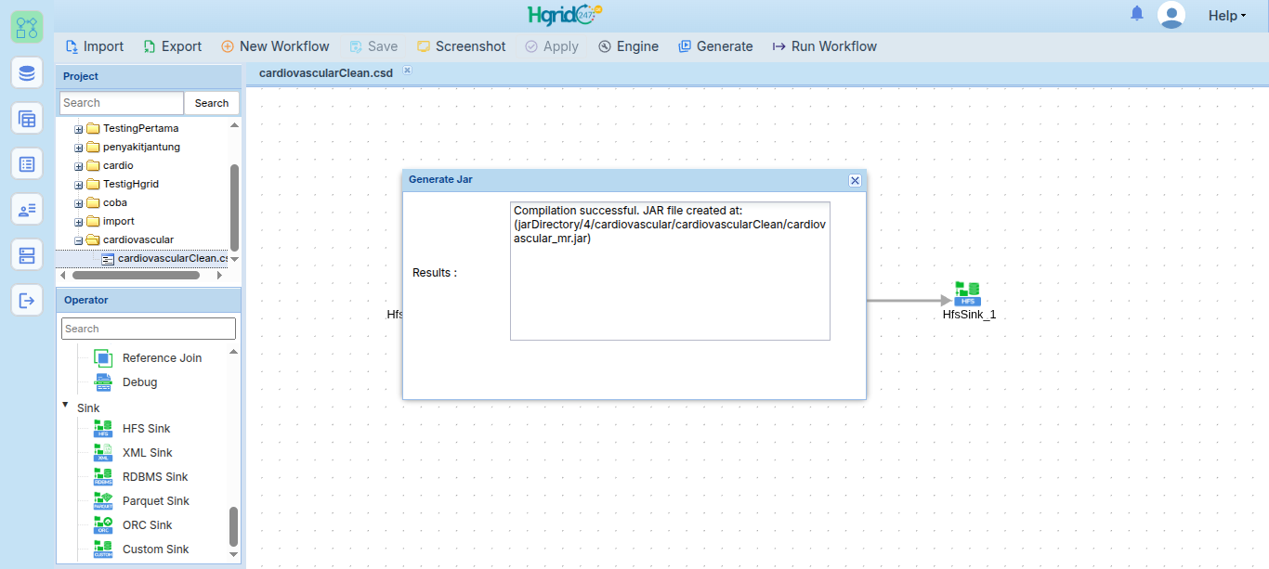
Task: Expand the TestigHgrid folder
Action: 79,185
